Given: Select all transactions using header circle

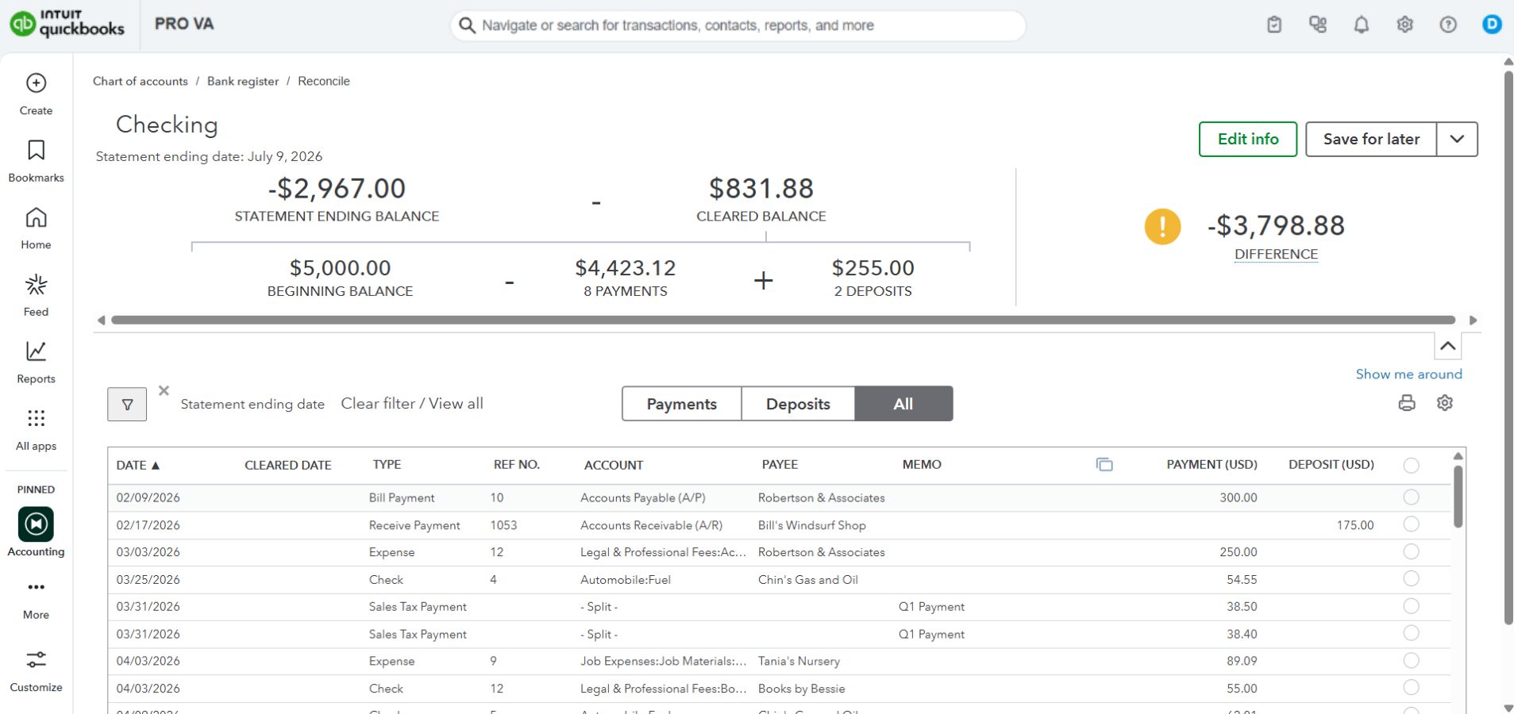Looking at the screenshot, I should (x=1411, y=466).
